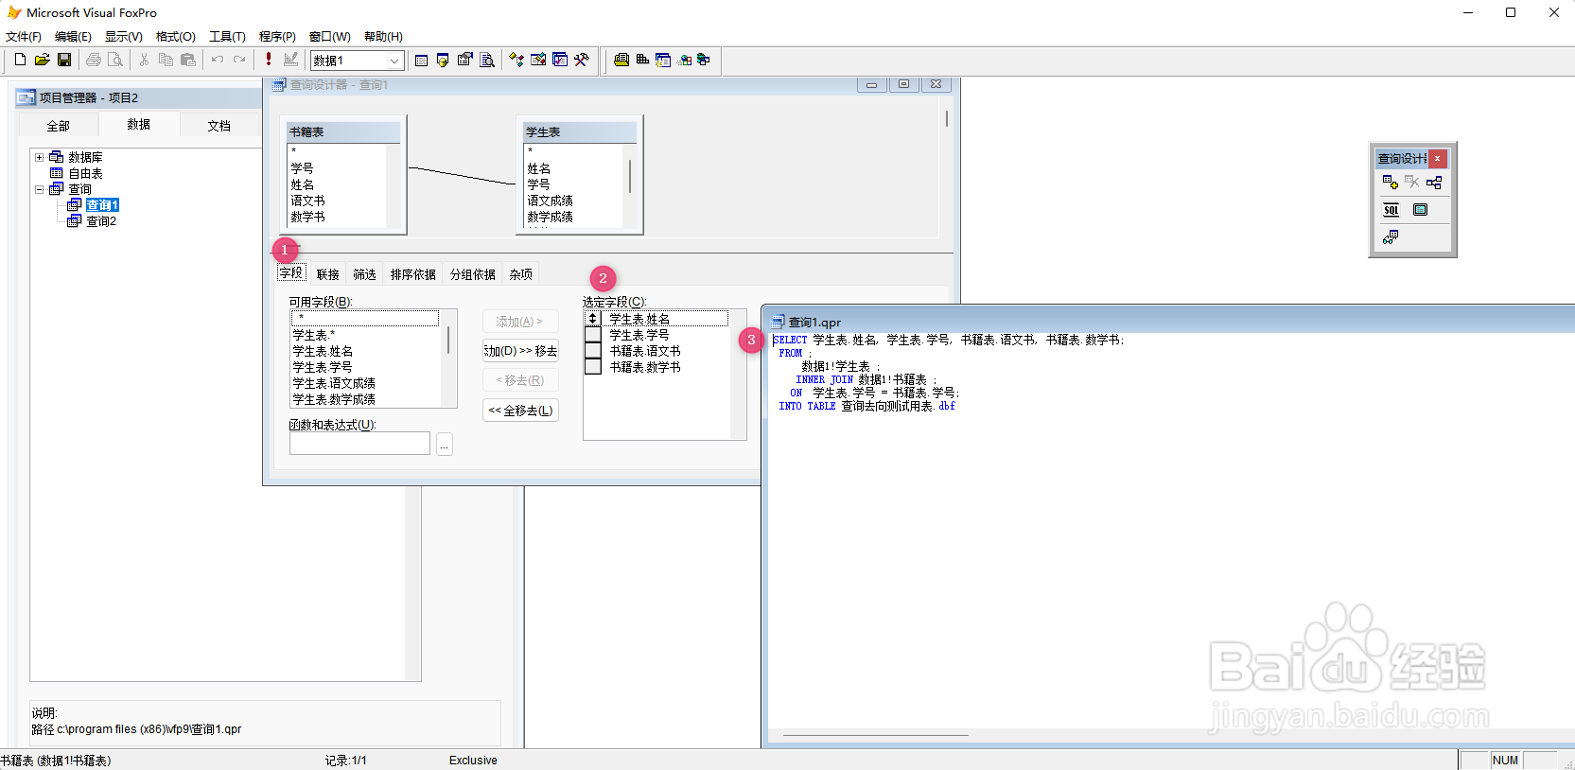Image resolution: width=1575 pixels, height=770 pixels.
Task: Open the 显示(V) menu
Action: (x=123, y=37)
